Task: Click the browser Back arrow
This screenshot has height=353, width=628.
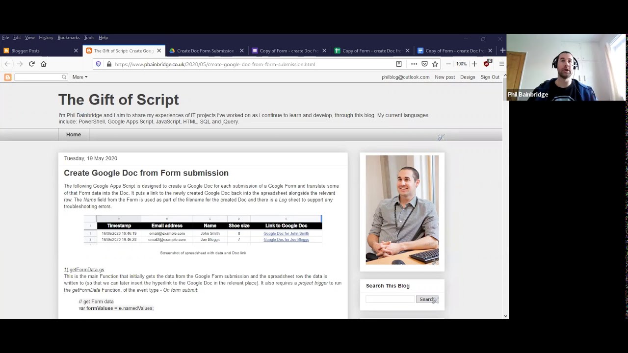Action: [x=7, y=64]
